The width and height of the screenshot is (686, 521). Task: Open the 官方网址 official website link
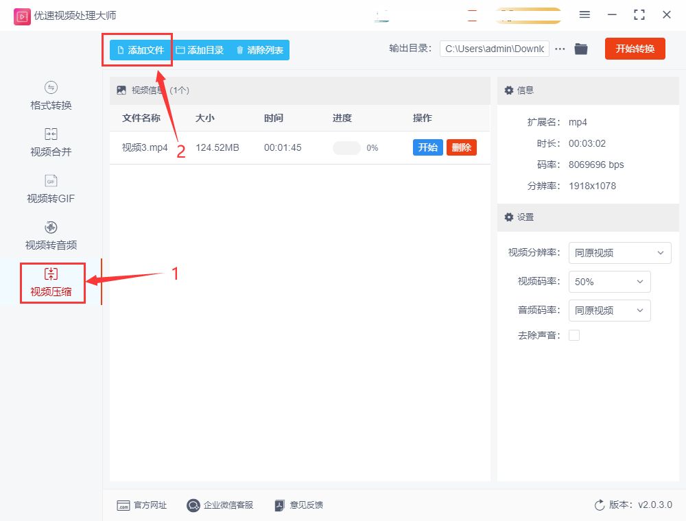tap(142, 505)
